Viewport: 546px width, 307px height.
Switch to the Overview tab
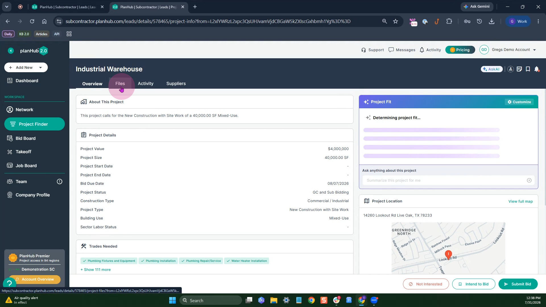[92, 84]
